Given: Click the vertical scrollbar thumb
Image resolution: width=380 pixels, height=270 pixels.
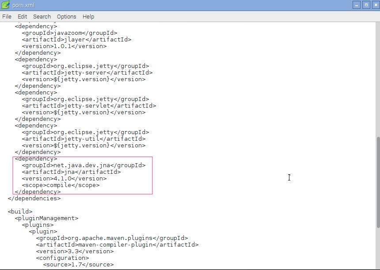Looking at the screenshot, I should coord(378,182).
